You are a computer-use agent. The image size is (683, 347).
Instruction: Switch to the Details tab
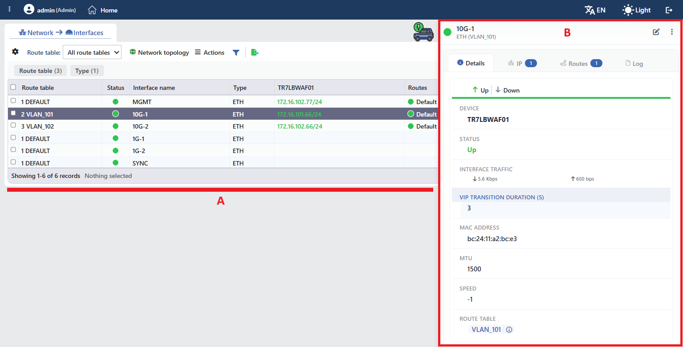tap(471, 63)
